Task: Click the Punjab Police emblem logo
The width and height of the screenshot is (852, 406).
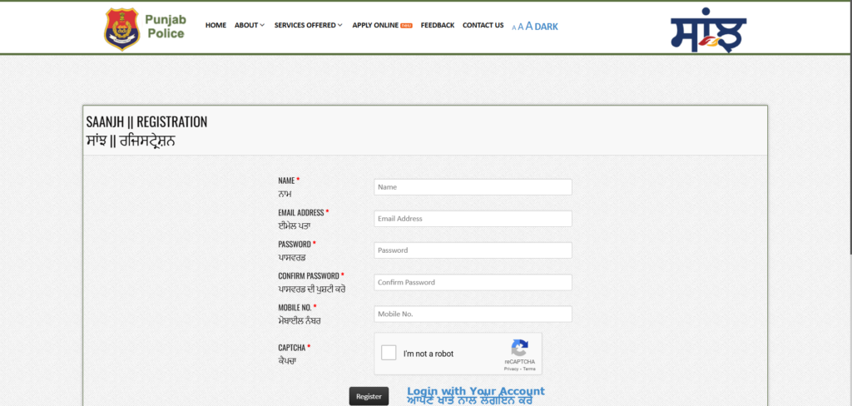Action: coord(121,29)
